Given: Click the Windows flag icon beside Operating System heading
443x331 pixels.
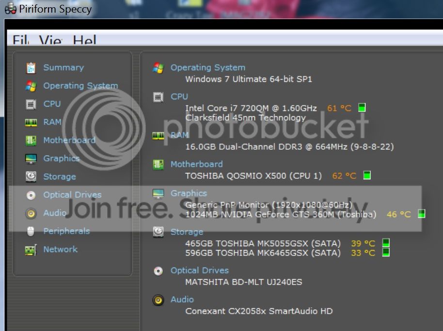Looking at the screenshot, I should (x=158, y=68).
